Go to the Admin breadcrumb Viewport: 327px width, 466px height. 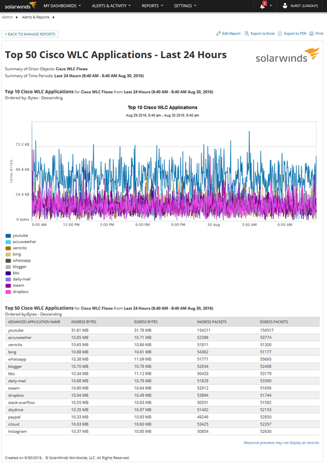[7, 17]
